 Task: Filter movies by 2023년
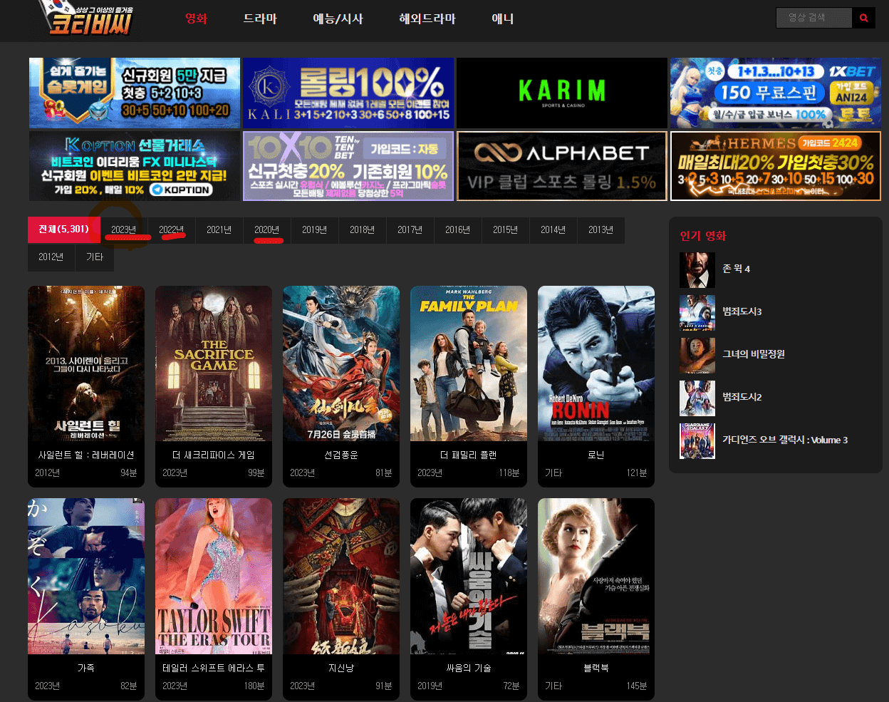click(x=123, y=229)
